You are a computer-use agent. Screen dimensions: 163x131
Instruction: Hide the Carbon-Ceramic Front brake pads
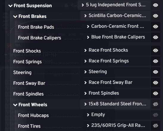(156, 27)
